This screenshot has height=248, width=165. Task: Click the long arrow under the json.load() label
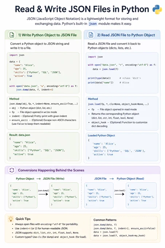[119, 194]
